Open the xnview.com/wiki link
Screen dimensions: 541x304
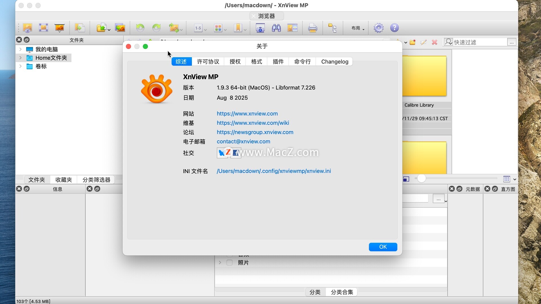pyautogui.click(x=253, y=123)
